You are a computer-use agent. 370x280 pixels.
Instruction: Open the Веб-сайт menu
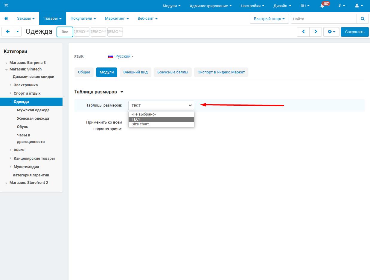(147, 19)
